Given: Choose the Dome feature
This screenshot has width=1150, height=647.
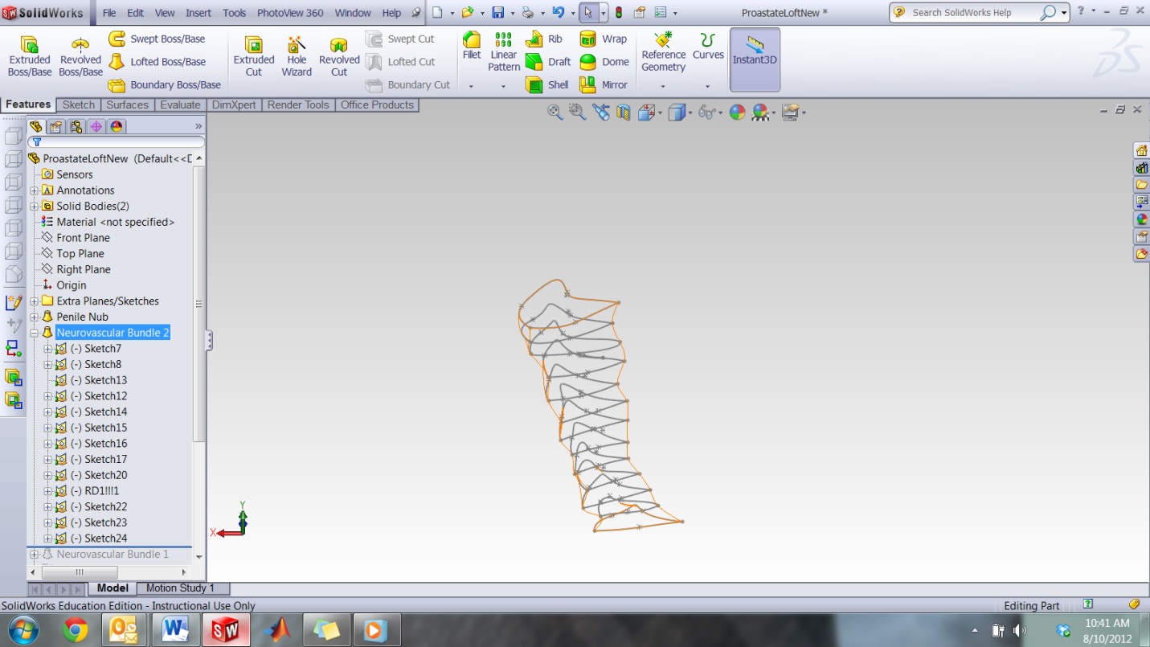Looking at the screenshot, I should 604,62.
